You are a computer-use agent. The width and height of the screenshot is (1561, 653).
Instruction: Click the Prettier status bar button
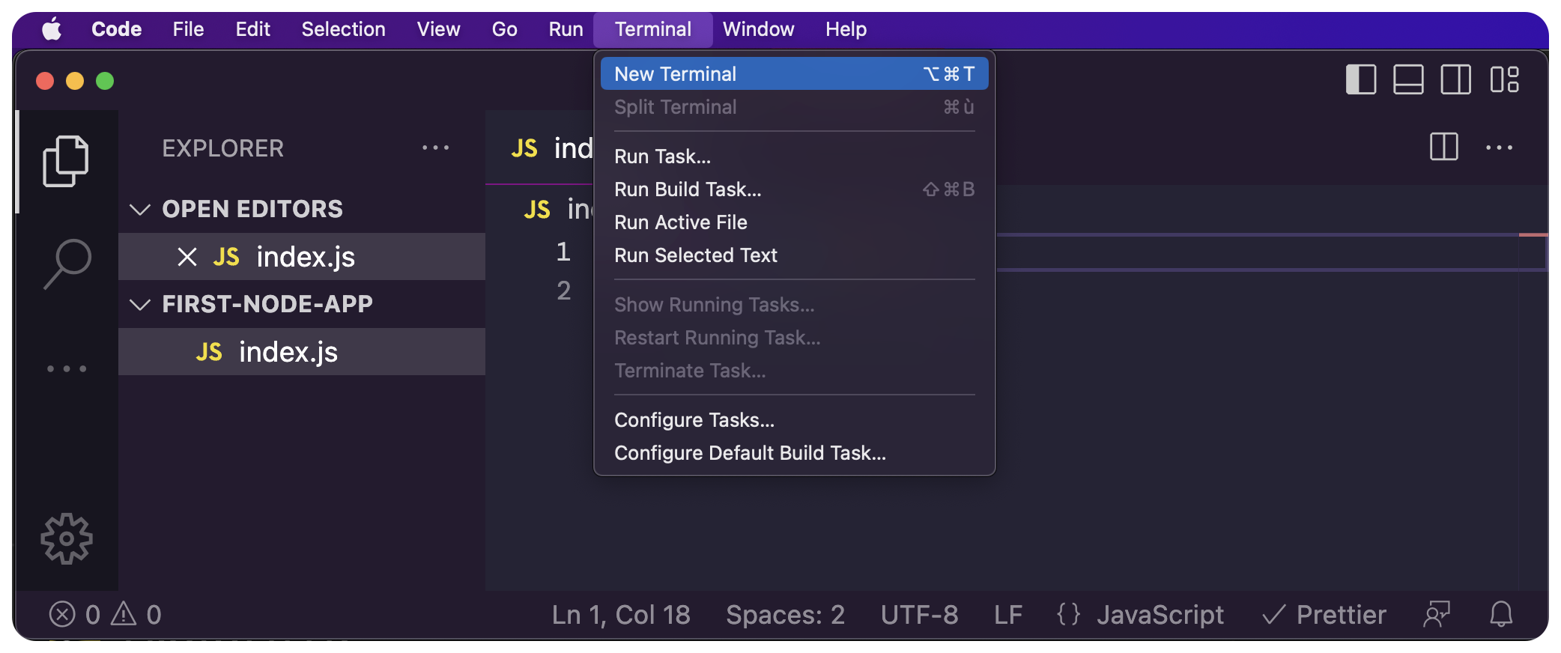click(1324, 614)
